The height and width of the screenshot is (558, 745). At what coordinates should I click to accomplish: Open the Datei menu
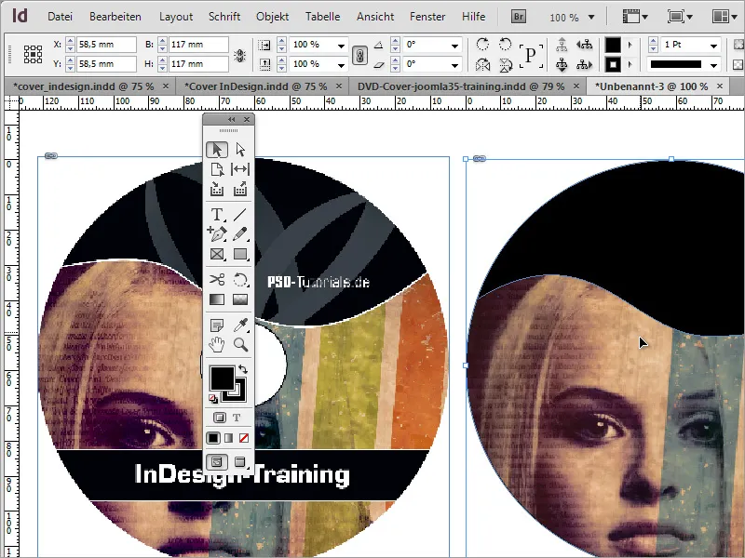[x=60, y=17]
